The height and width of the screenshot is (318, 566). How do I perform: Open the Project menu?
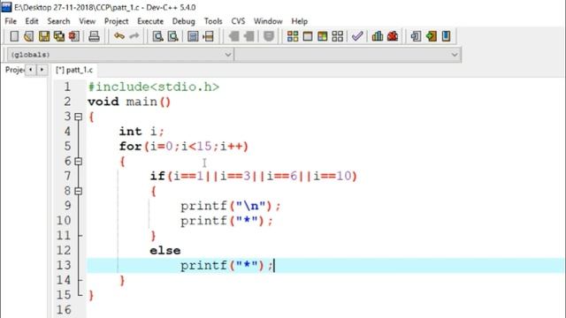click(116, 21)
